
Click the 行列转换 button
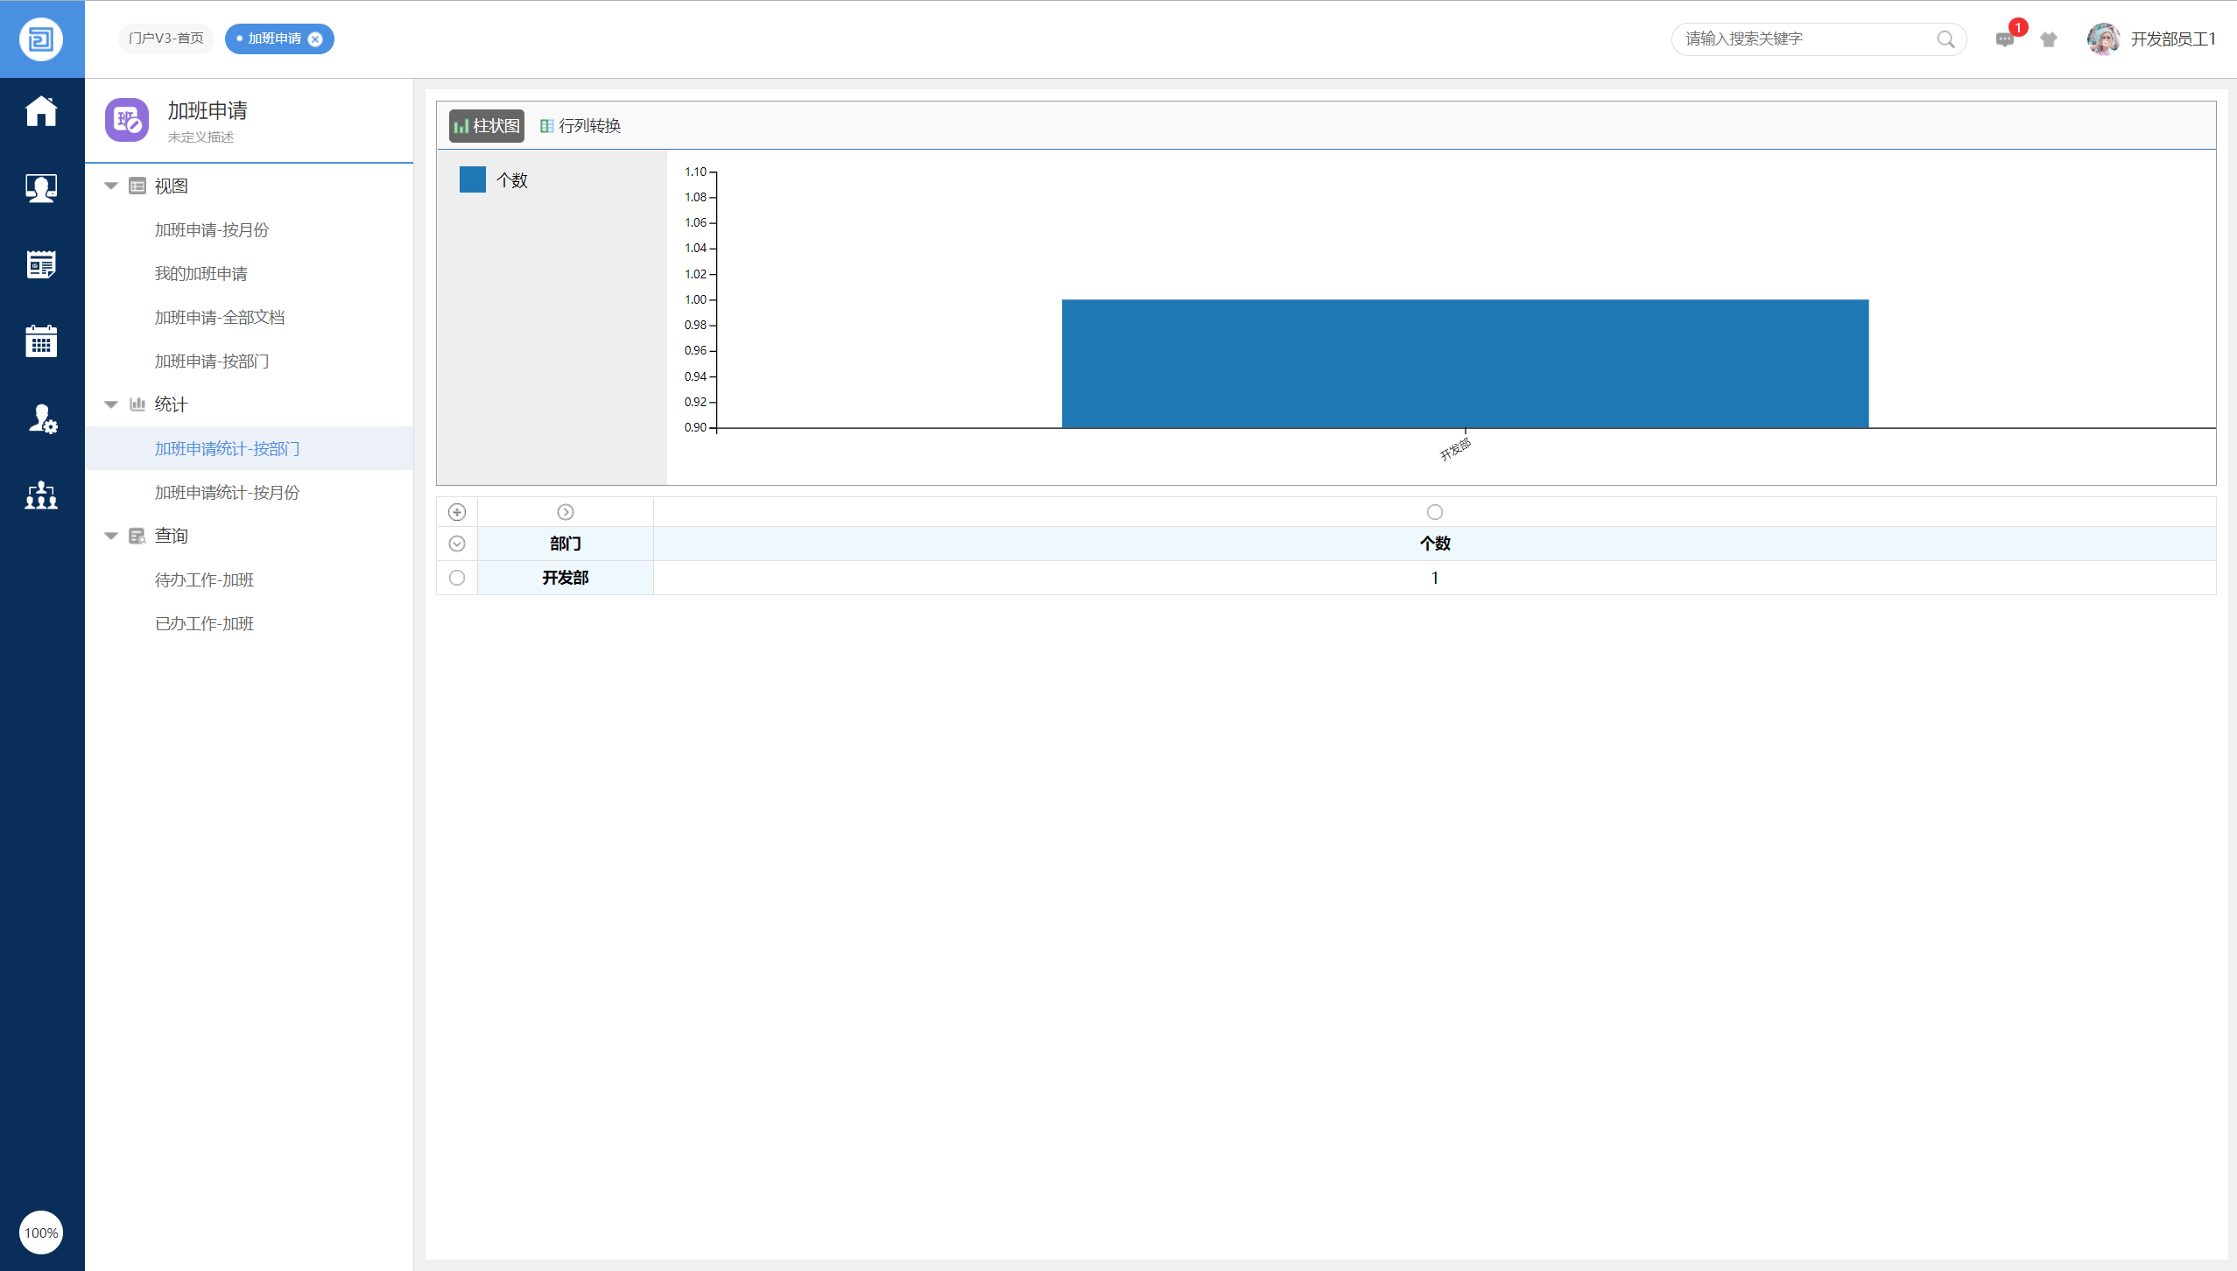[x=580, y=126]
